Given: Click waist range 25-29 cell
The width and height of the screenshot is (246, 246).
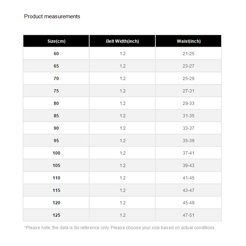Looking at the screenshot, I should [189, 79].
